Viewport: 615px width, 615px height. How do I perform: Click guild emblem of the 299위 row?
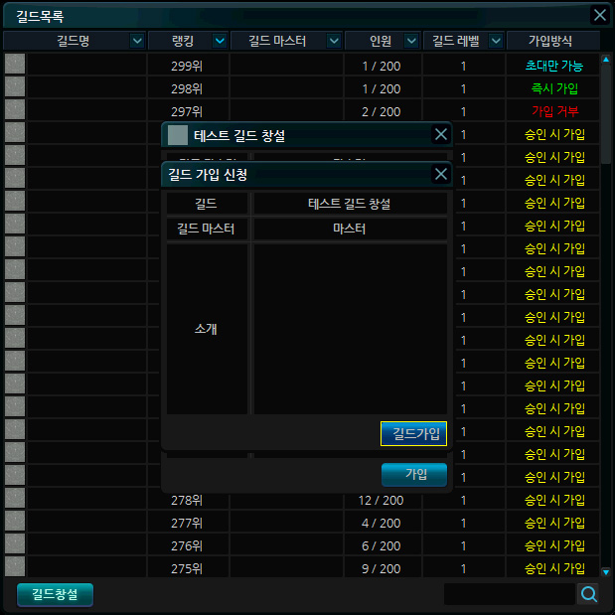(x=14, y=65)
